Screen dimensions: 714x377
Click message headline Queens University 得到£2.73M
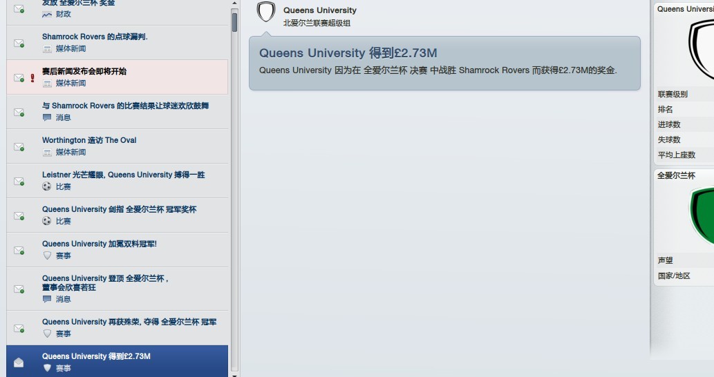click(348, 52)
